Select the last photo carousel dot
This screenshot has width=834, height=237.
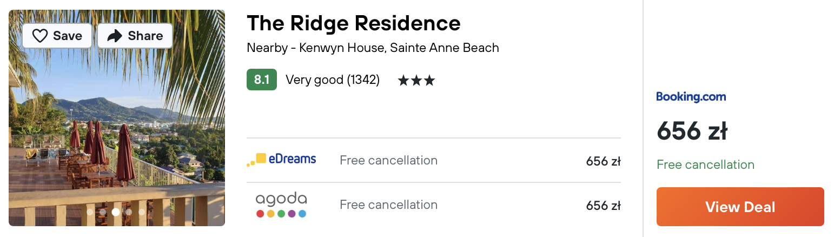142,212
